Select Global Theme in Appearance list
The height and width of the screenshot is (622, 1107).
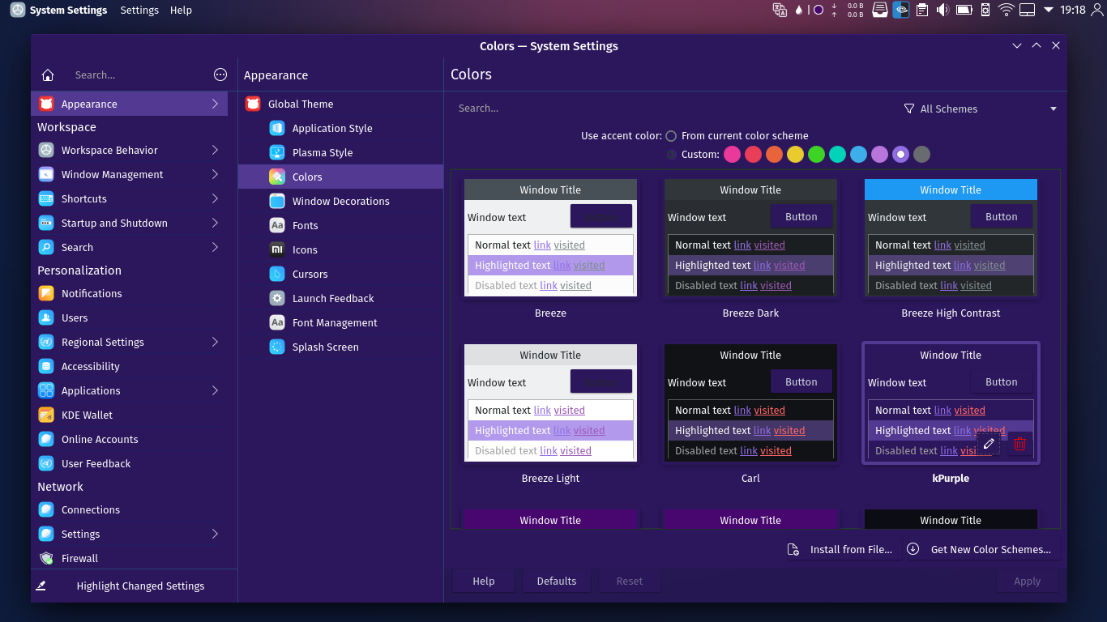[340, 104]
